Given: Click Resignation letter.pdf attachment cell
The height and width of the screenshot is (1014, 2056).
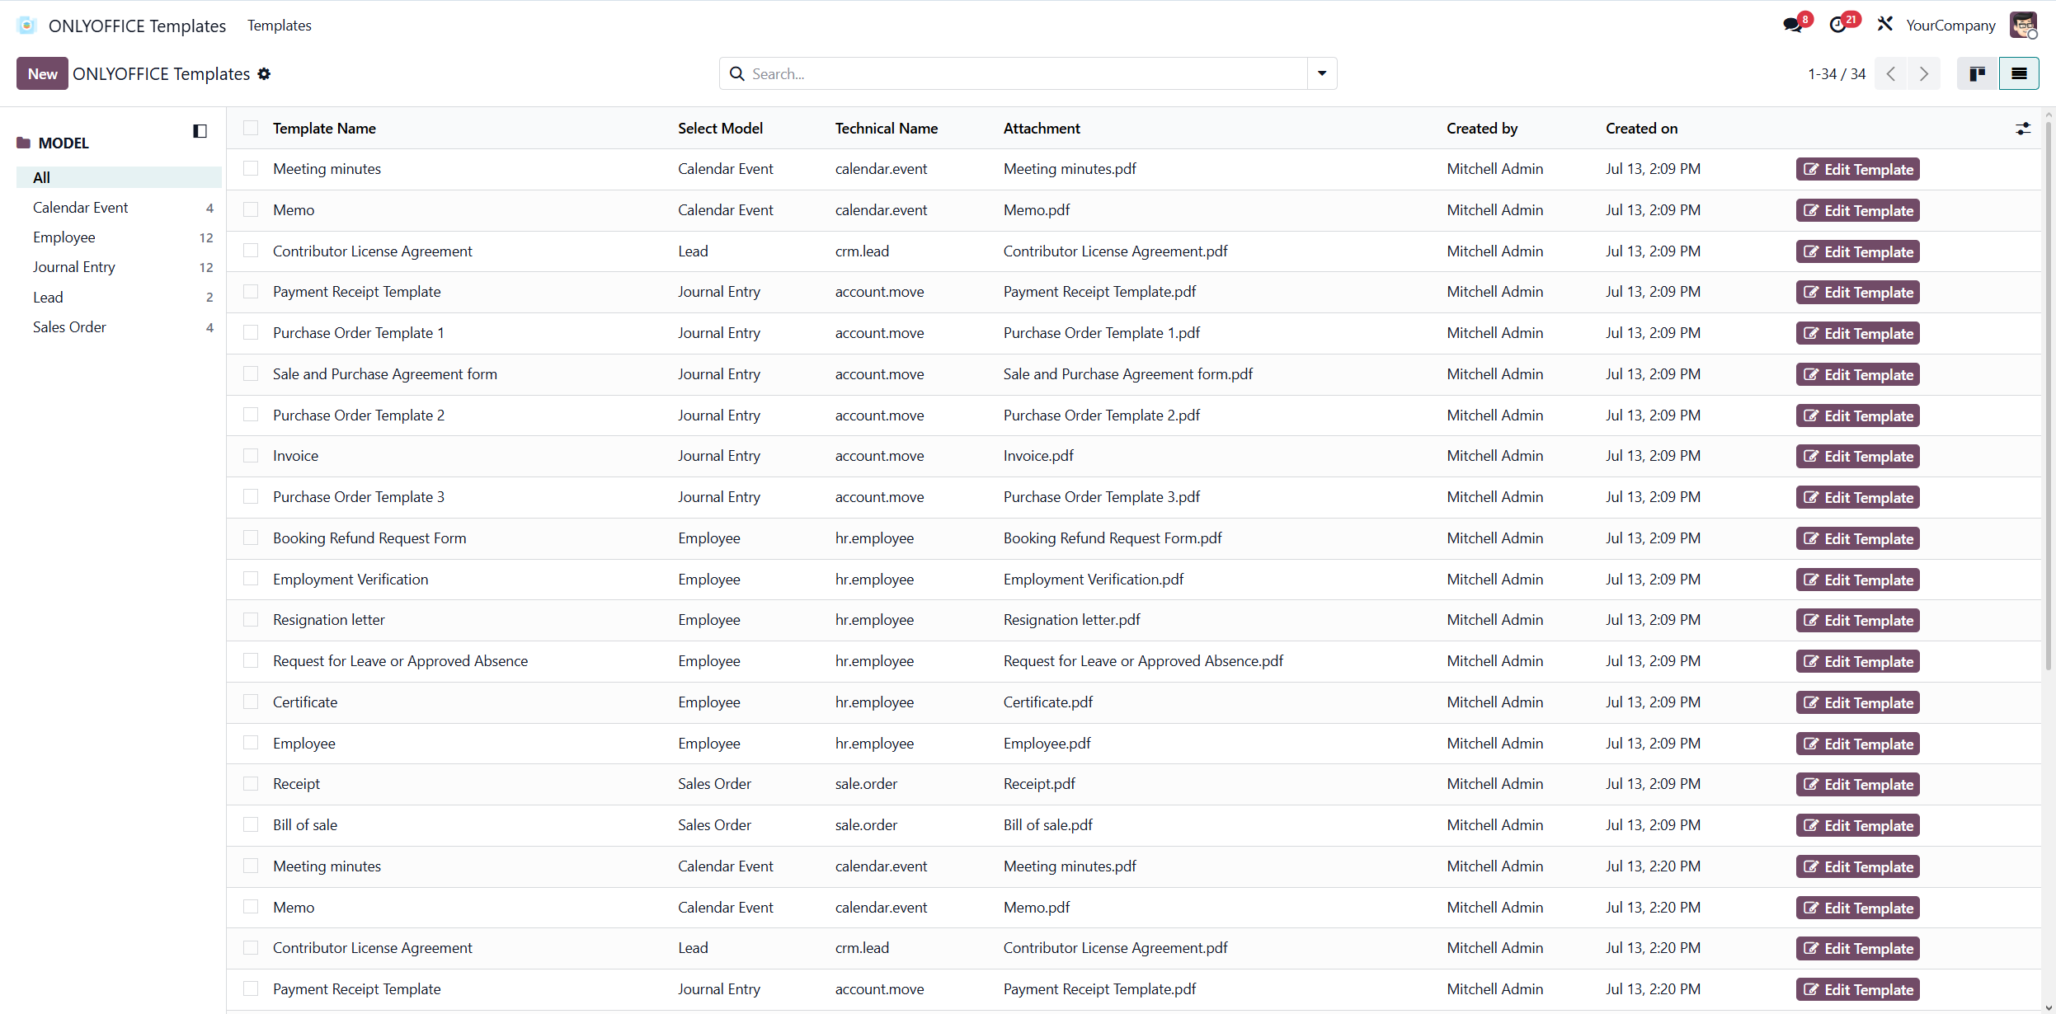Looking at the screenshot, I should (x=1071, y=619).
